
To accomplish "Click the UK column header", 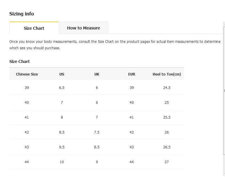I will pos(97,74).
